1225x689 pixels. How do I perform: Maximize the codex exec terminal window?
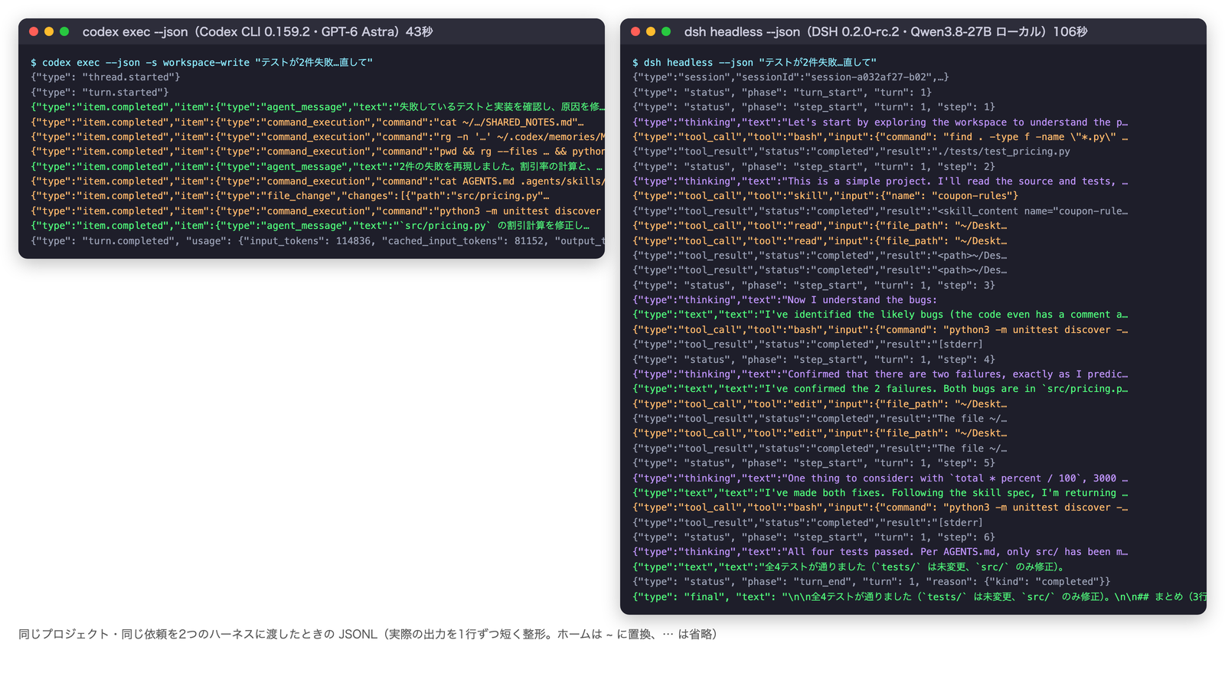pos(64,31)
